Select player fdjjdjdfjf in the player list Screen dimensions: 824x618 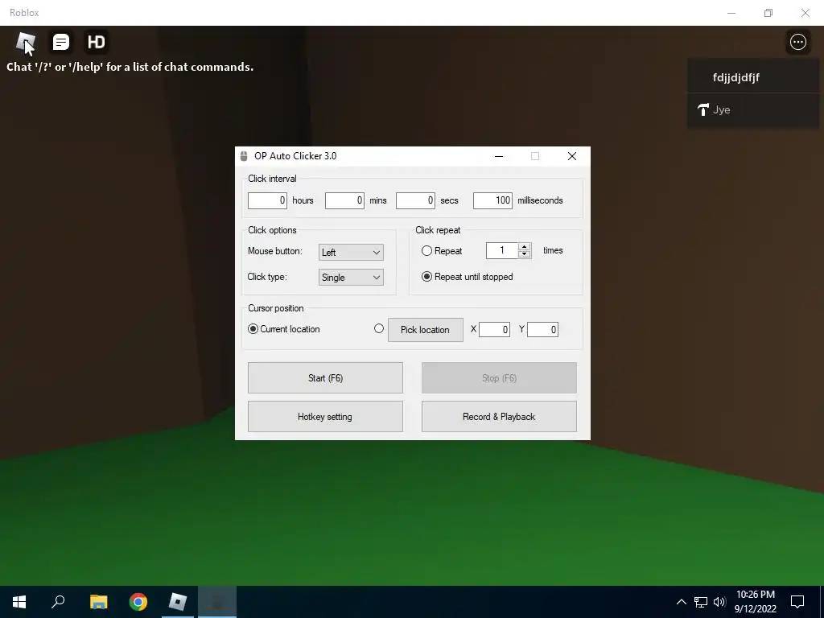753,77
